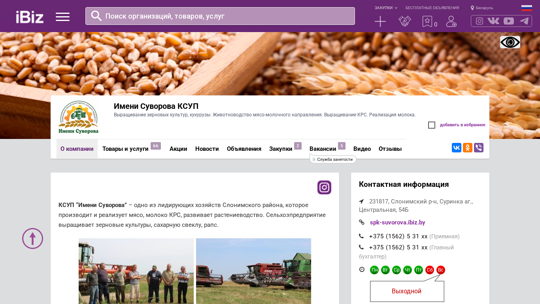Screen dimensions: 540x304
Task: Open iBiz VK page in header
Action: [x=493, y=21]
